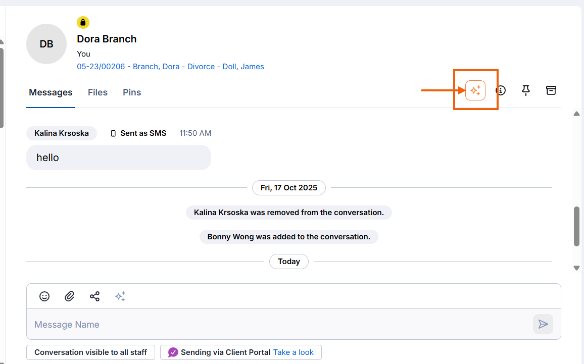Open the pin icon in header

click(525, 90)
